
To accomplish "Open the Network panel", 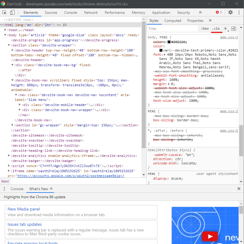I will click(x=91, y=13).
